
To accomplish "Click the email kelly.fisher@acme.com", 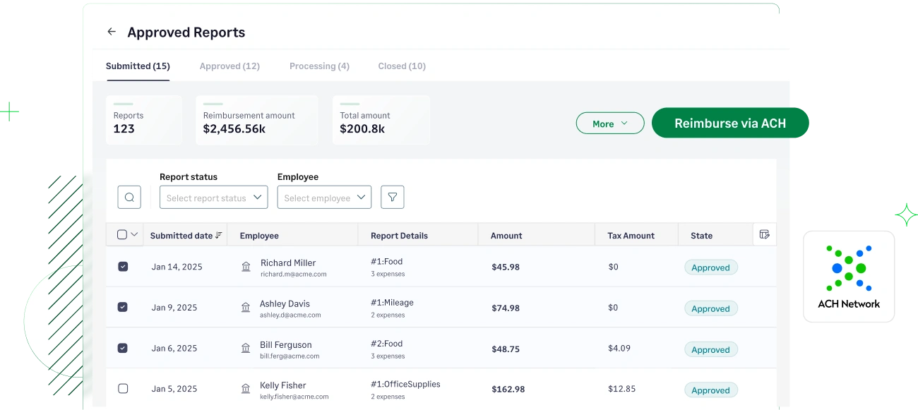I will coord(294,397).
